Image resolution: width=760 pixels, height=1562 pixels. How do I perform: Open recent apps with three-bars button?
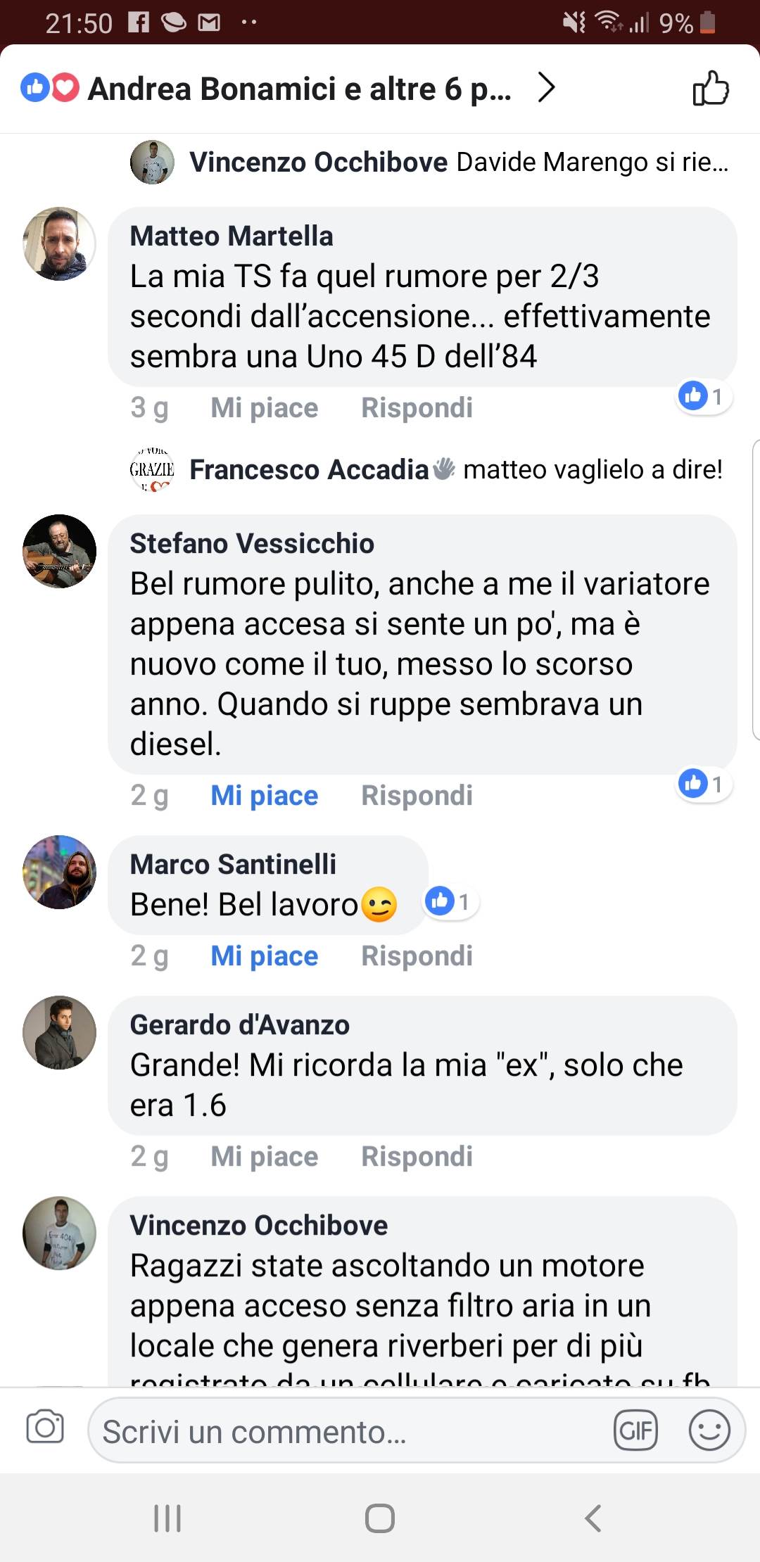167,1518
